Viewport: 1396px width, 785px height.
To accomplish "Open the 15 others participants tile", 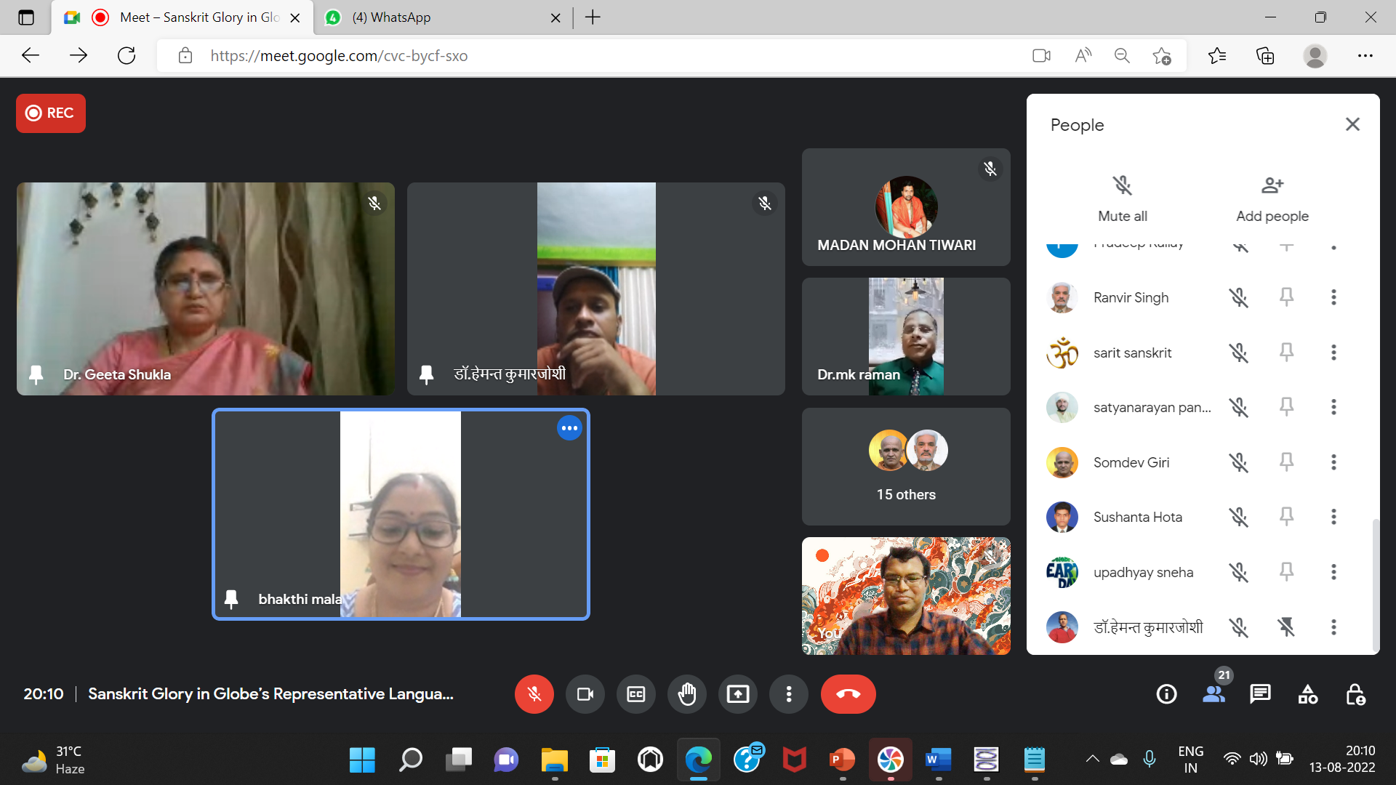I will [905, 467].
